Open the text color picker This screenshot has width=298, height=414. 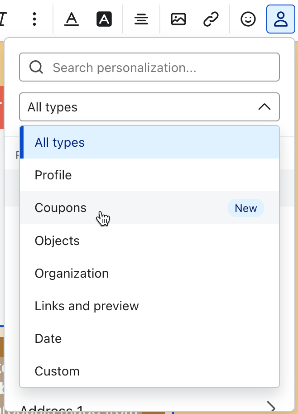[71, 19]
